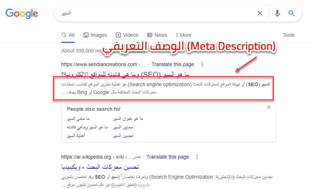The width and height of the screenshot is (310, 189).
Task: Open the Tools option
Action: click(x=288, y=35)
